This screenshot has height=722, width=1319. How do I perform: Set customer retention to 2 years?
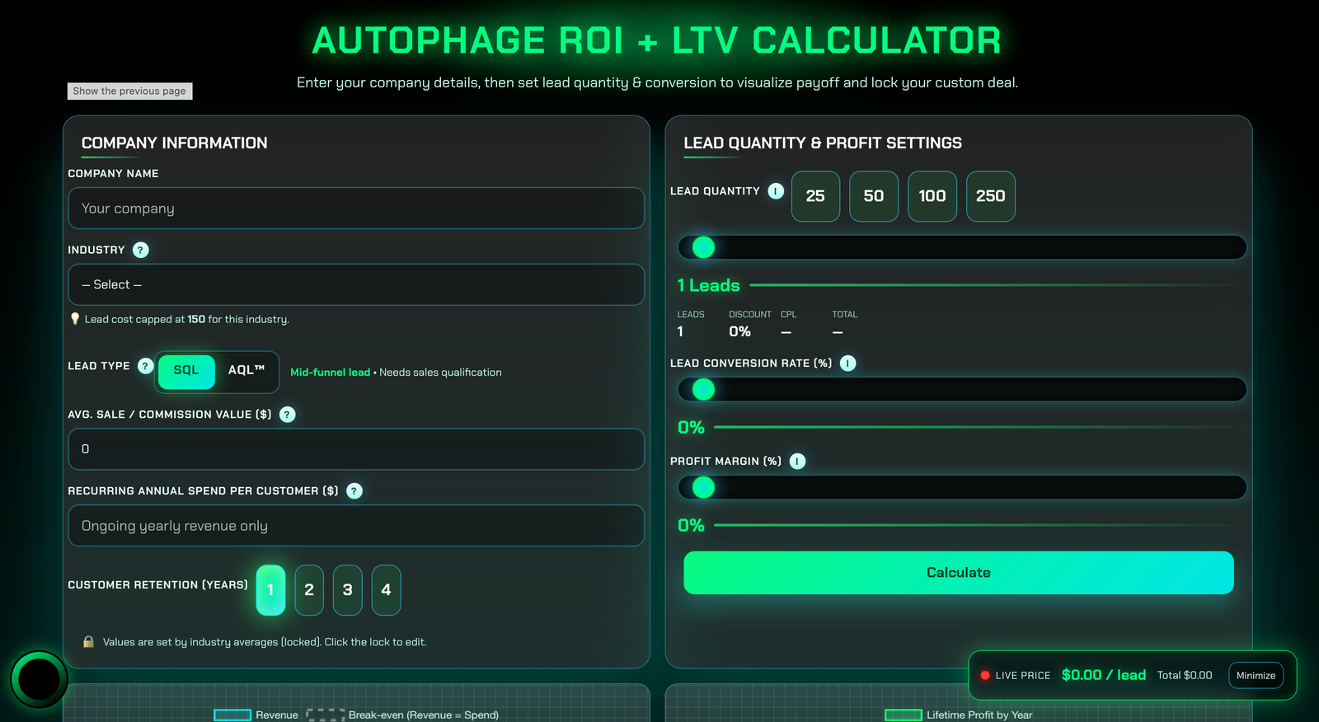[309, 590]
